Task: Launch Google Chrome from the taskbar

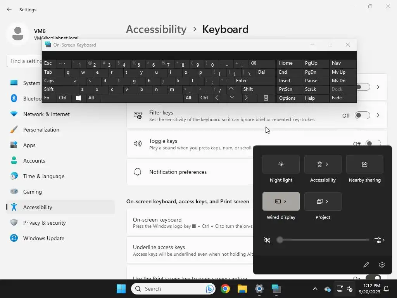Action: coord(225,289)
